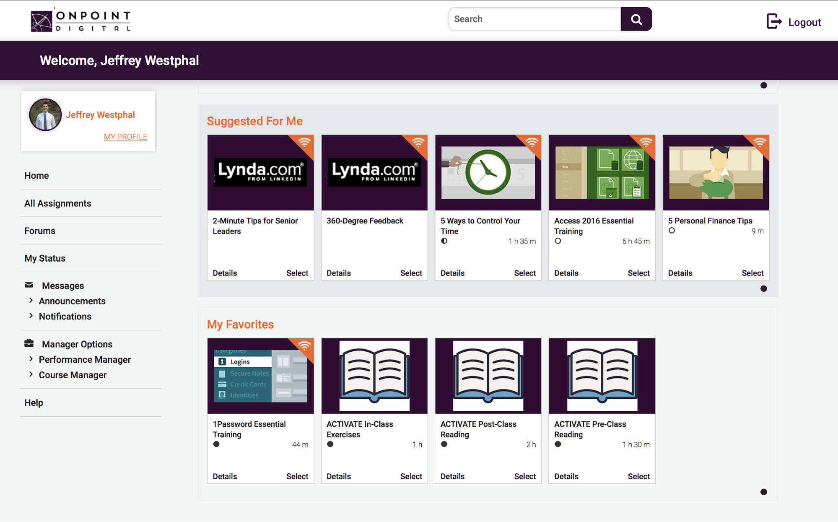Click the OnPoint Digital logo

point(80,21)
